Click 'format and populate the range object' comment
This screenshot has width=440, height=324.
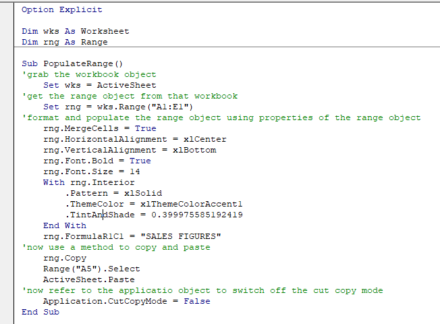[221, 118]
